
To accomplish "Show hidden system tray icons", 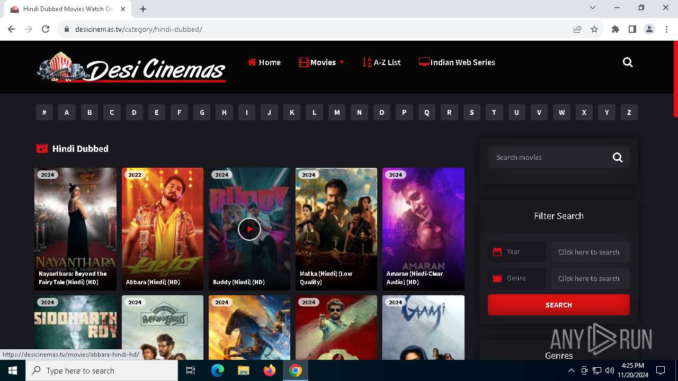I will click(571, 370).
